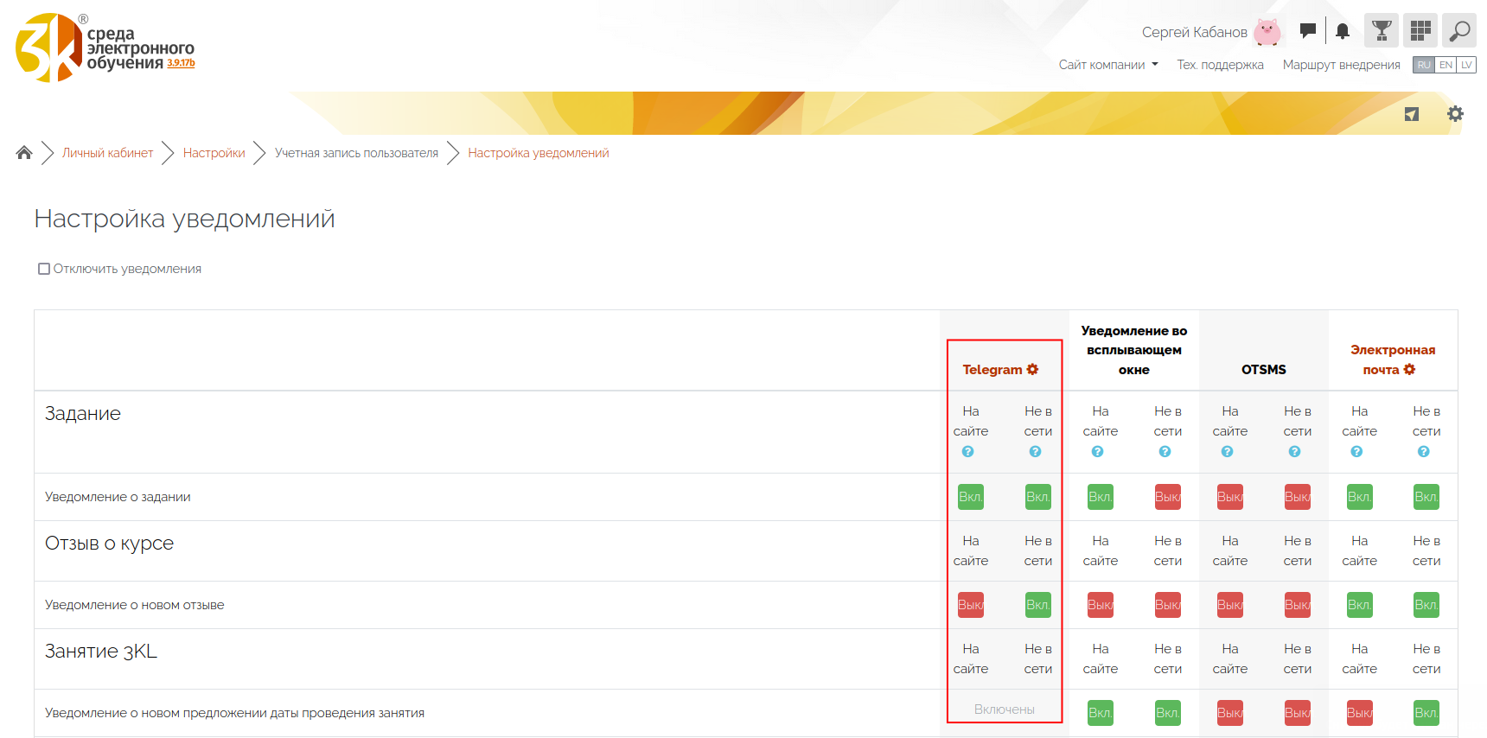Expand the 'Сайт компании' dropdown
The height and width of the screenshot is (738, 1487).
(1107, 65)
